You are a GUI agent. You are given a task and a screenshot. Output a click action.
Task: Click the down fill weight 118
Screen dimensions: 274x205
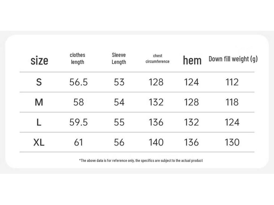tap(232, 102)
